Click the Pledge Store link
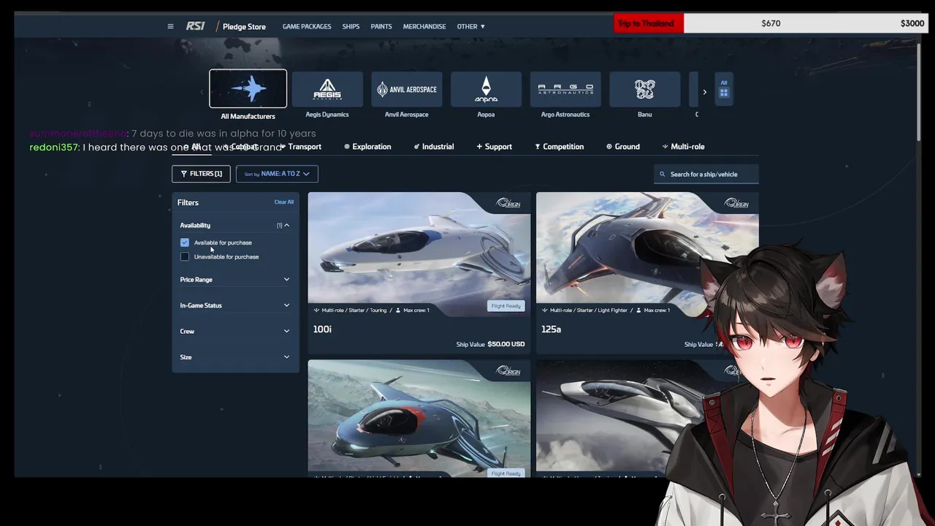This screenshot has width=935, height=526. (x=244, y=26)
